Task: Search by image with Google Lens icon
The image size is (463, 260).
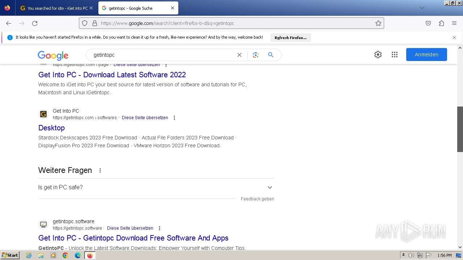Action: pyautogui.click(x=256, y=55)
